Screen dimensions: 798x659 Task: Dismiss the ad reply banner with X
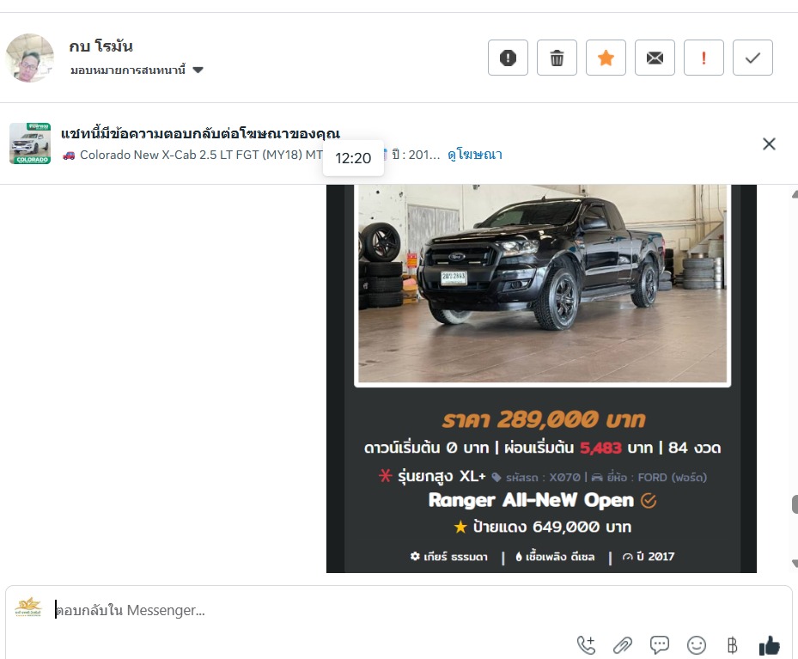pos(769,144)
